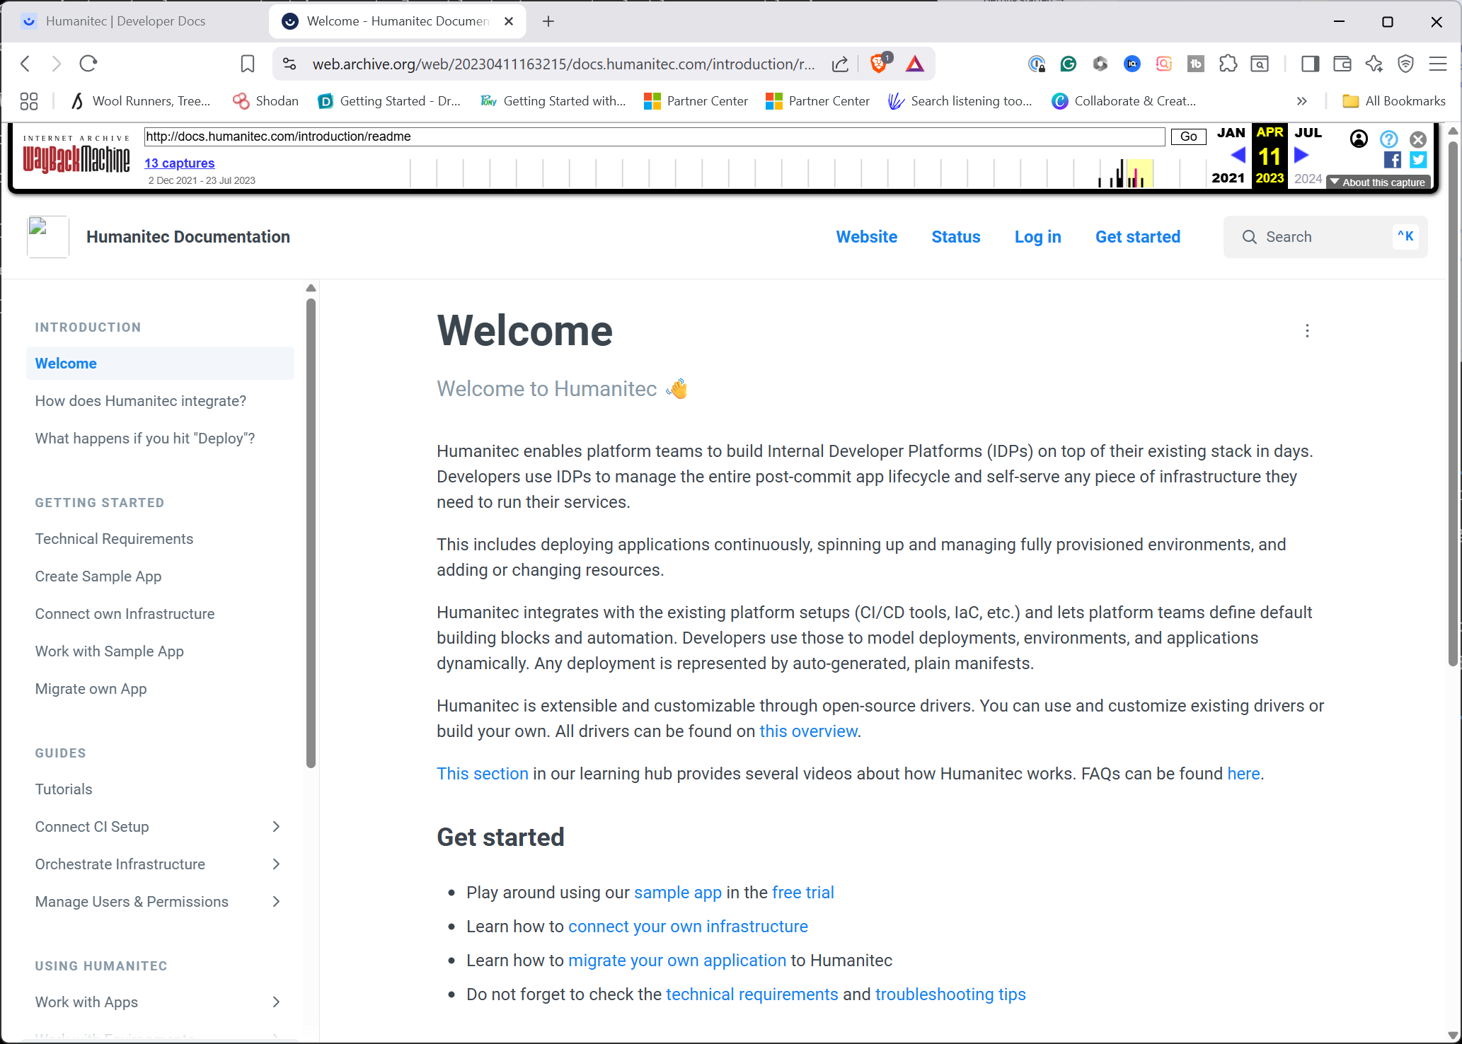The image size is (1462, 1044).
Task: Open the 13 captures link
Action: pyautogui.click(x=179, y=163)
